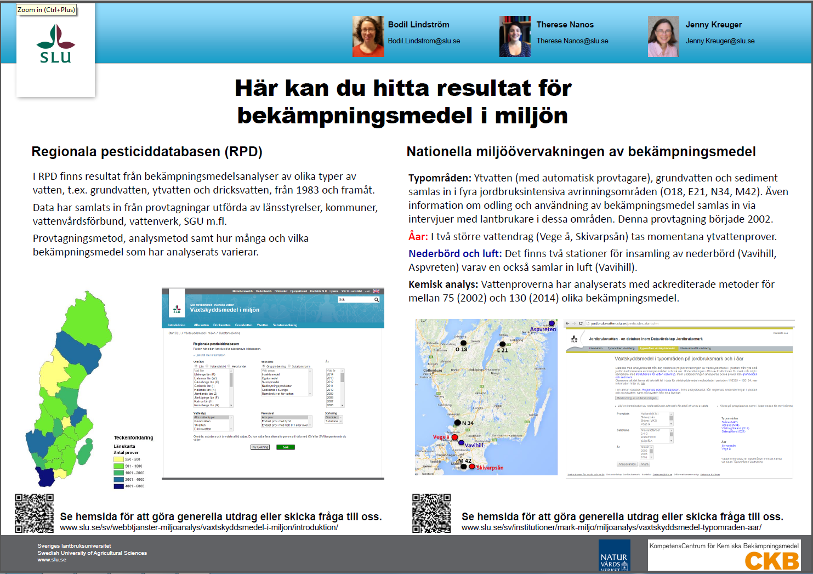The width and height of the screenshot is (813, 574).
Task: Click the SLU logo in the poster header
Action: (55, 44)
